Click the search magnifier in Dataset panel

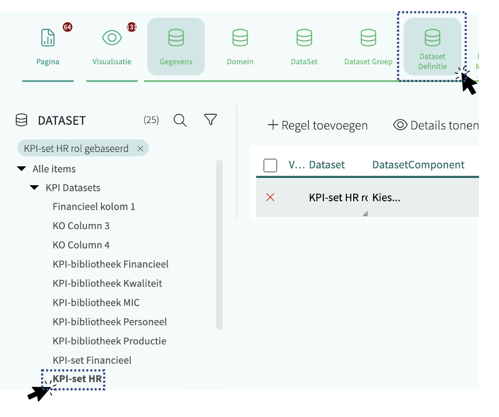click(180, 120)
